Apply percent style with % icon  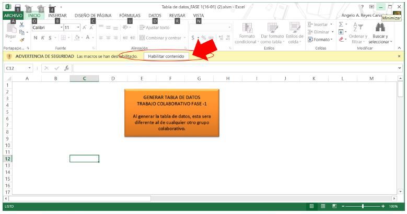pos(204,38)
